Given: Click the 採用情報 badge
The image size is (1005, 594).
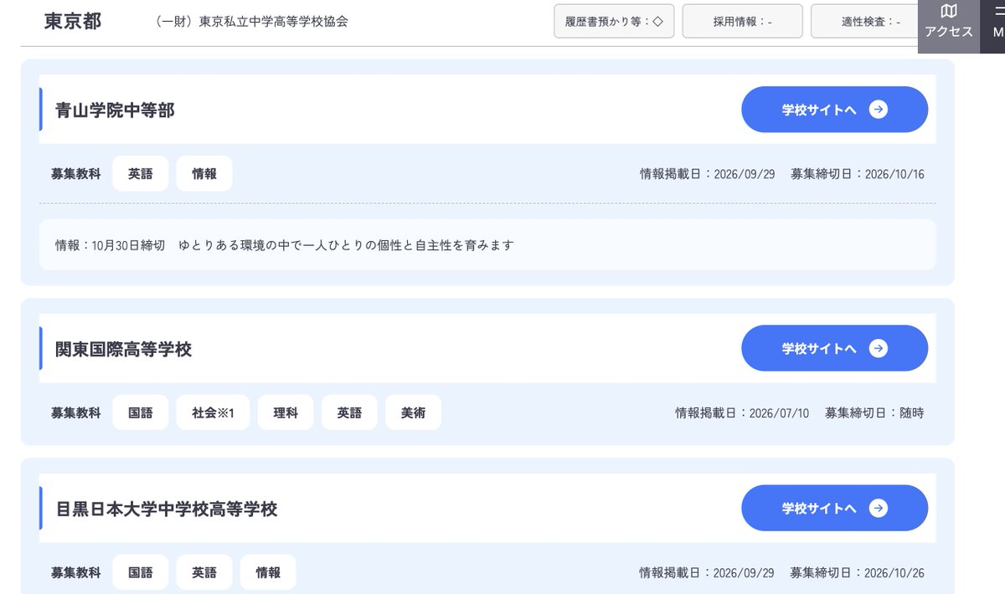Looking at the screenshot, I should 742,22.
